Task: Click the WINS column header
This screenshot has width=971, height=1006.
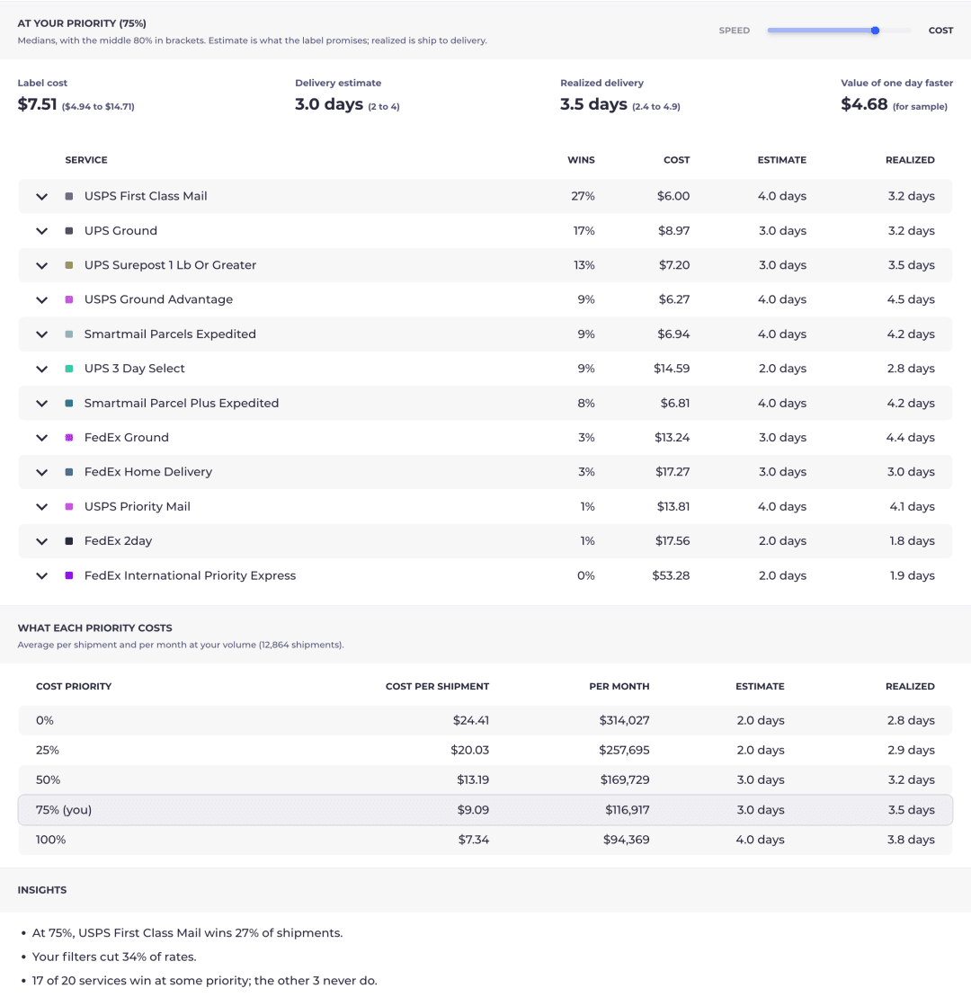Action: click(x=581, y=160)
